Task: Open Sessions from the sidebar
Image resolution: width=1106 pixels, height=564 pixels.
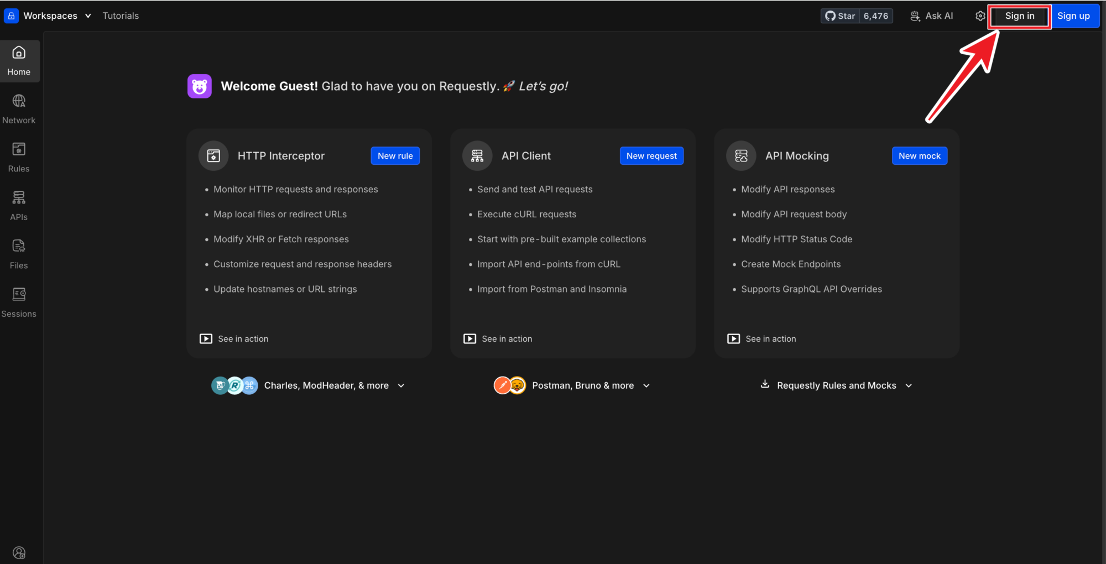Action: (x=19, y=302)
